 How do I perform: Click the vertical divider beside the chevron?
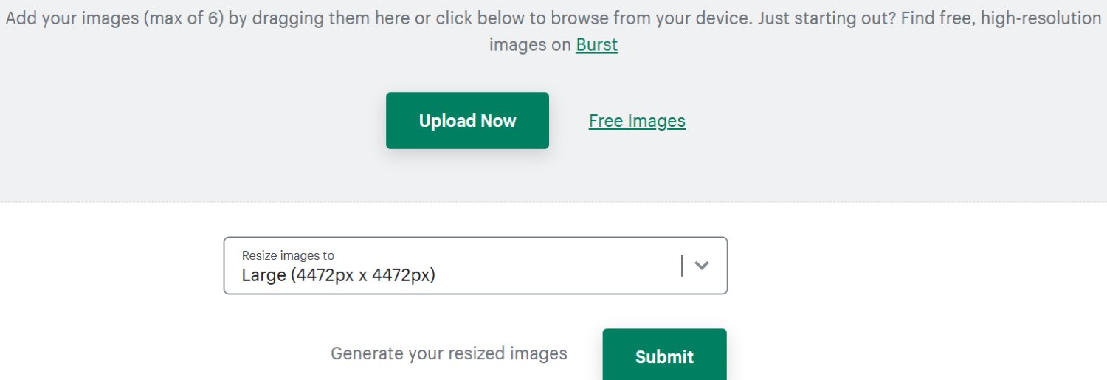click(x=682, y=266)
